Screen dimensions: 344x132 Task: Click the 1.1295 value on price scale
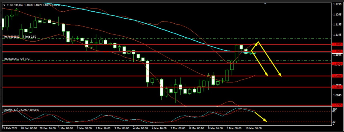[x=337, y=5]
